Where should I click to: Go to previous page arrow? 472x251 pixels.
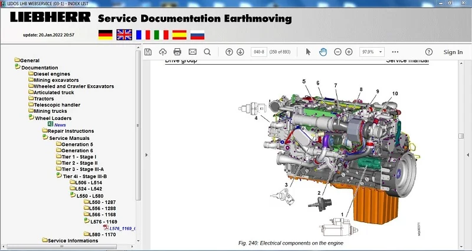pos(229,52)
